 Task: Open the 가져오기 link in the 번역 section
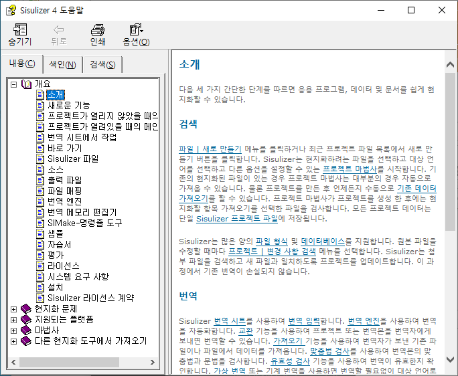pyautogui.click(x=288, y=341)
